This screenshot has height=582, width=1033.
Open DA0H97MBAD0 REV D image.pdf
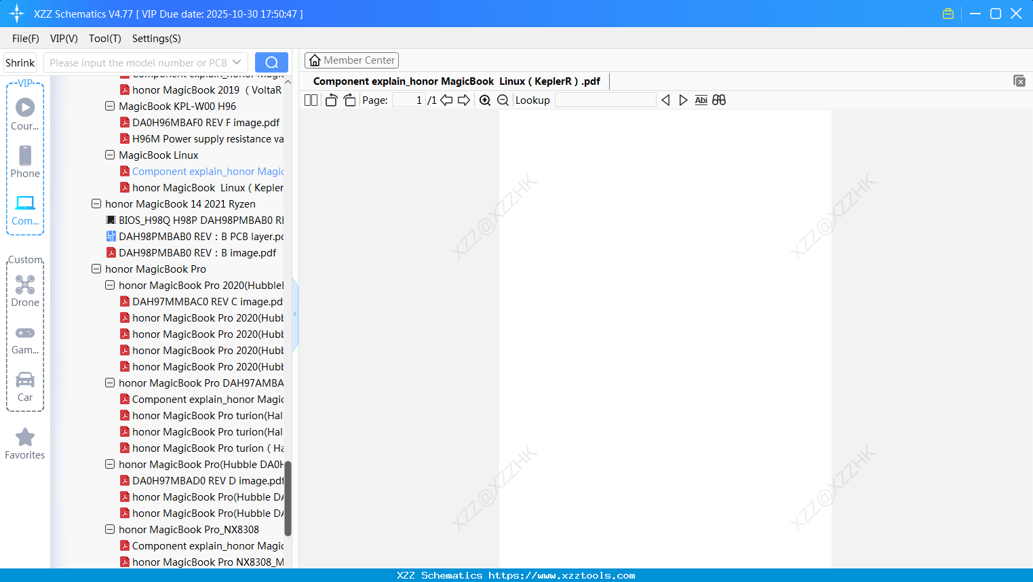pos(208,481)
